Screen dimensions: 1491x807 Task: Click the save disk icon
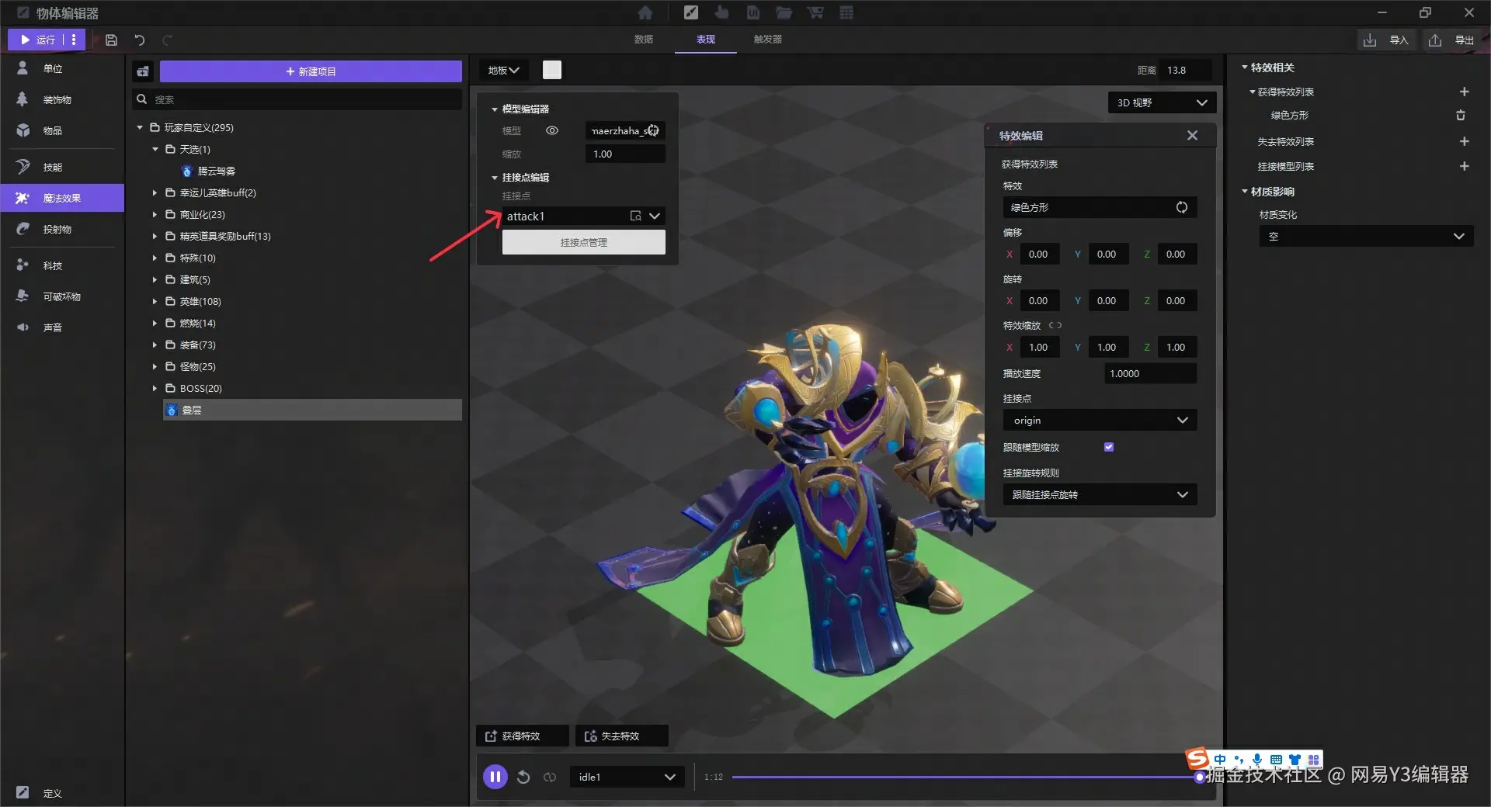[111, 40]
